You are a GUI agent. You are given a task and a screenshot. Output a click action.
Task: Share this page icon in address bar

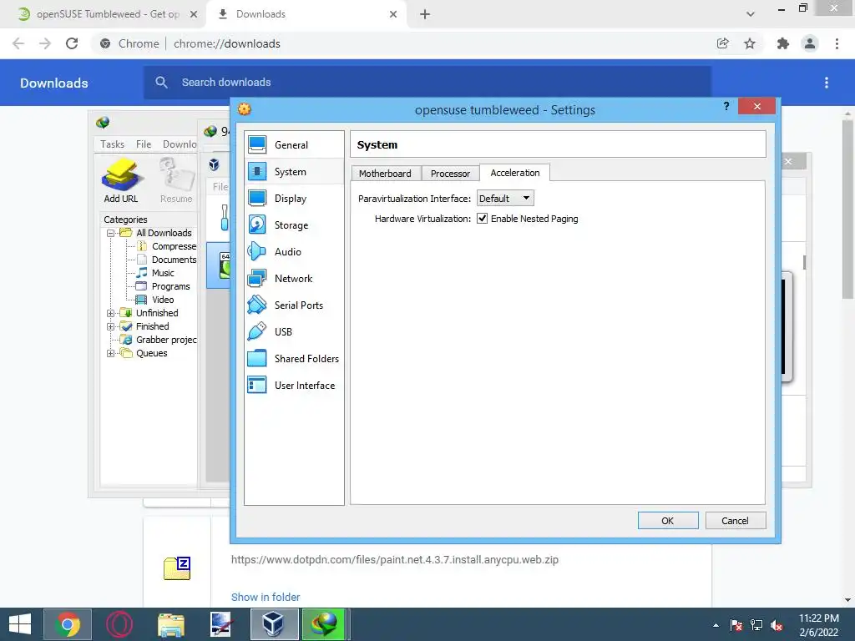[x=722, y=43]
